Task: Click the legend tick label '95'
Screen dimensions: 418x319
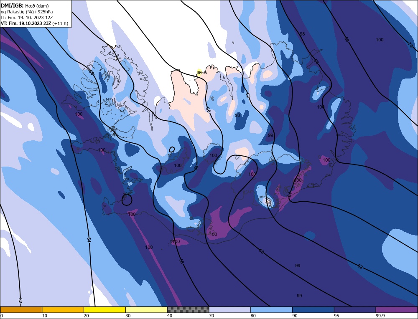Action: pos(336,316)
